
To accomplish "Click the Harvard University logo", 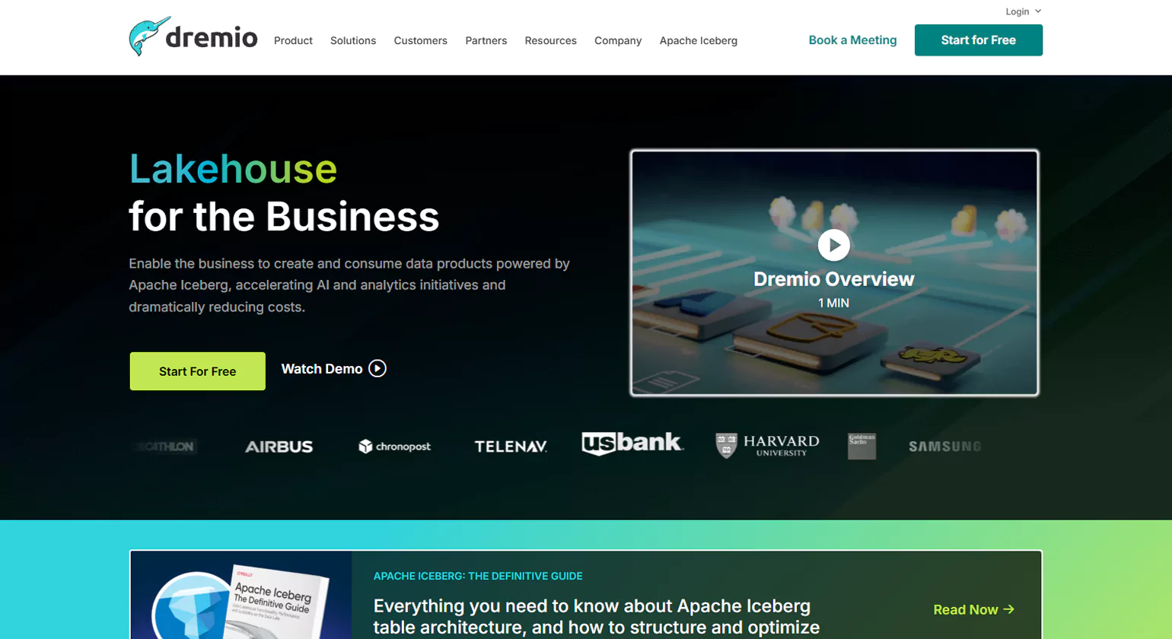I will (x=767, y=446).
